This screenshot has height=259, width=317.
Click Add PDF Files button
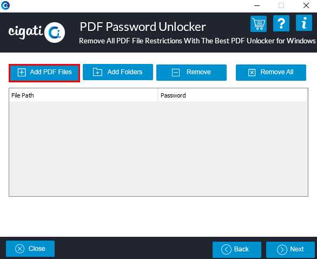[x=44, y=73]
